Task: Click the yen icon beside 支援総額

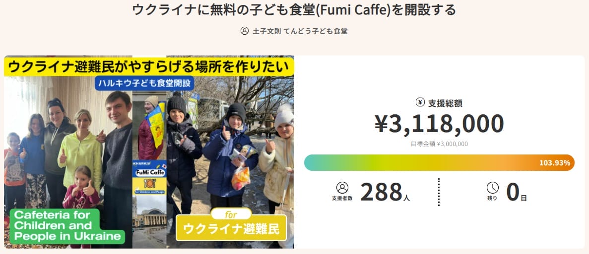Action: tap(420, 102)
